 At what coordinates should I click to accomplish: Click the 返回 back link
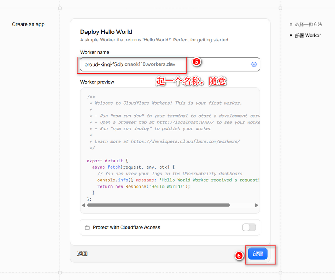82,254
